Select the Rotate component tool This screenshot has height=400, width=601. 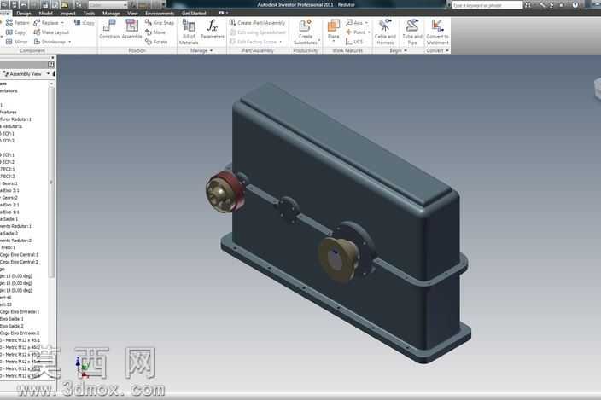tap(156, 42)
